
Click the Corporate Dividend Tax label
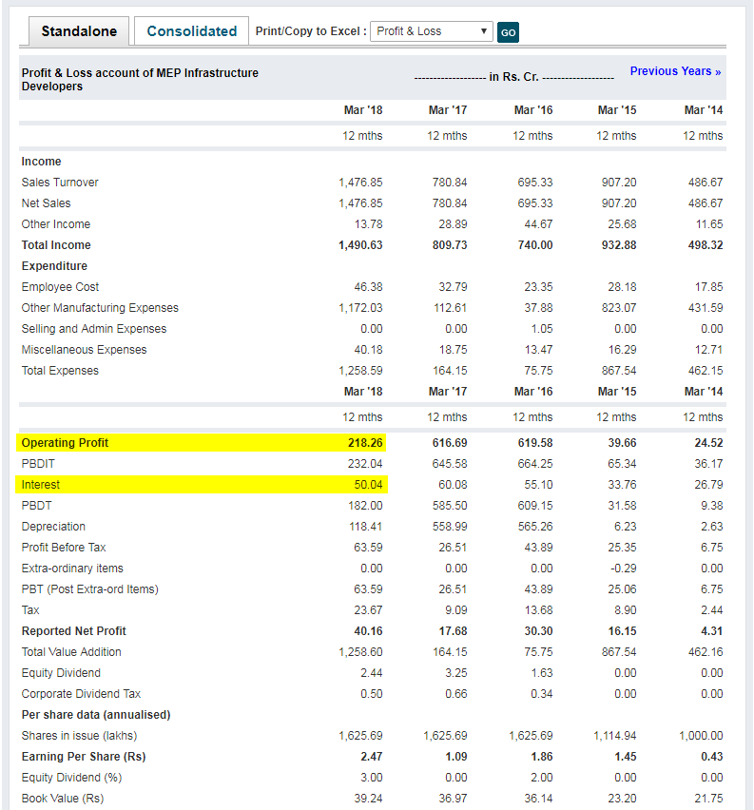81,694
